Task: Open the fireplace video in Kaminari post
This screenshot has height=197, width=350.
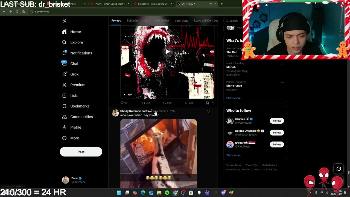Action: tap(159, 154)
